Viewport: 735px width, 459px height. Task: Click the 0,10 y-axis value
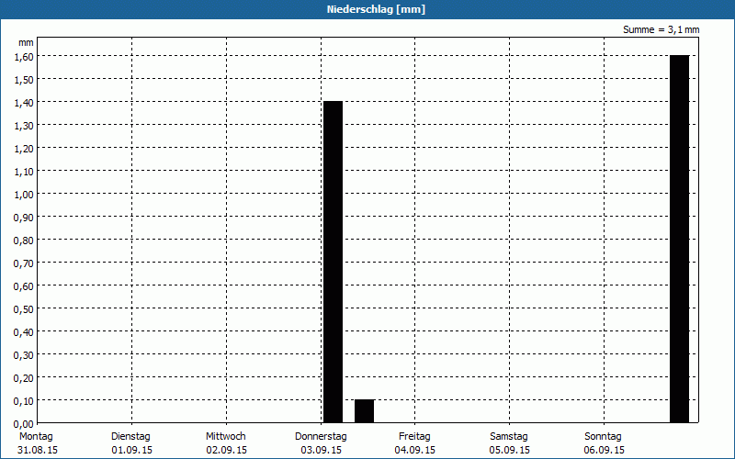(x=24, y=401)
